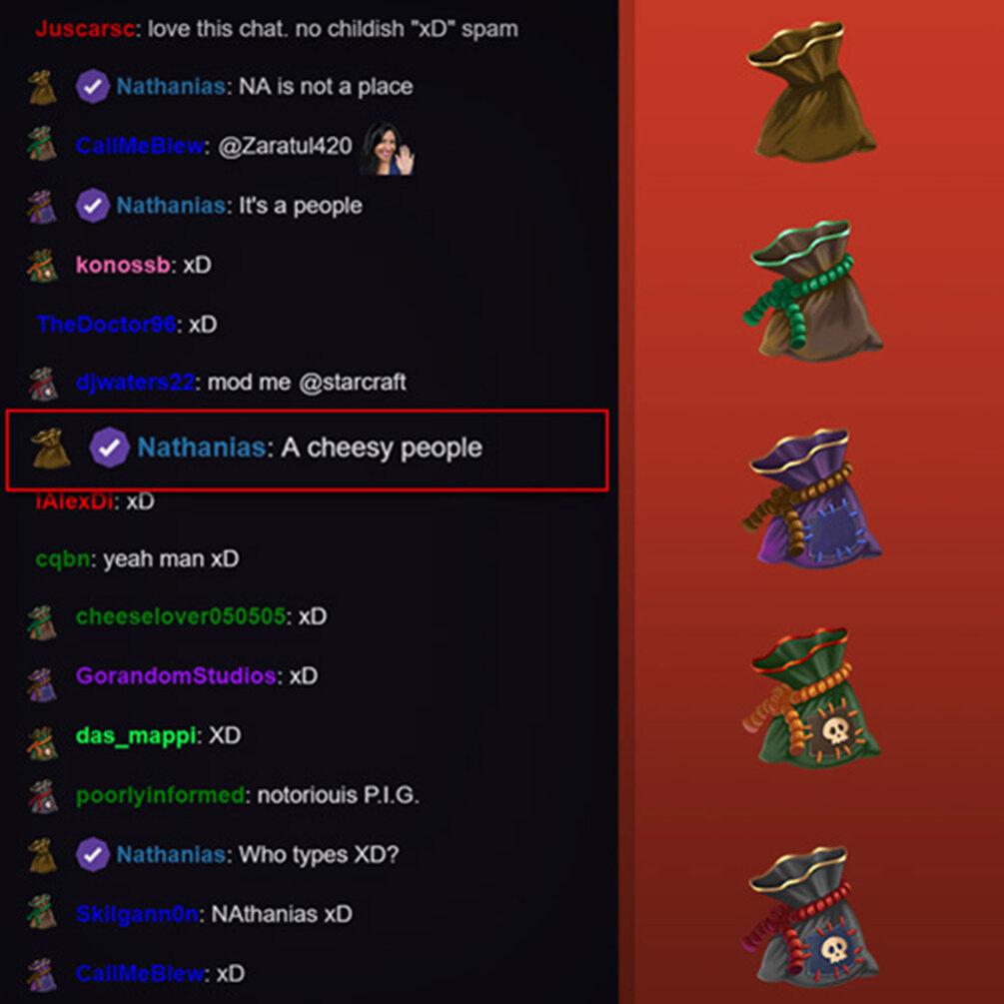
Task: Click bag badge next to konossb
Action: (42, 265)
